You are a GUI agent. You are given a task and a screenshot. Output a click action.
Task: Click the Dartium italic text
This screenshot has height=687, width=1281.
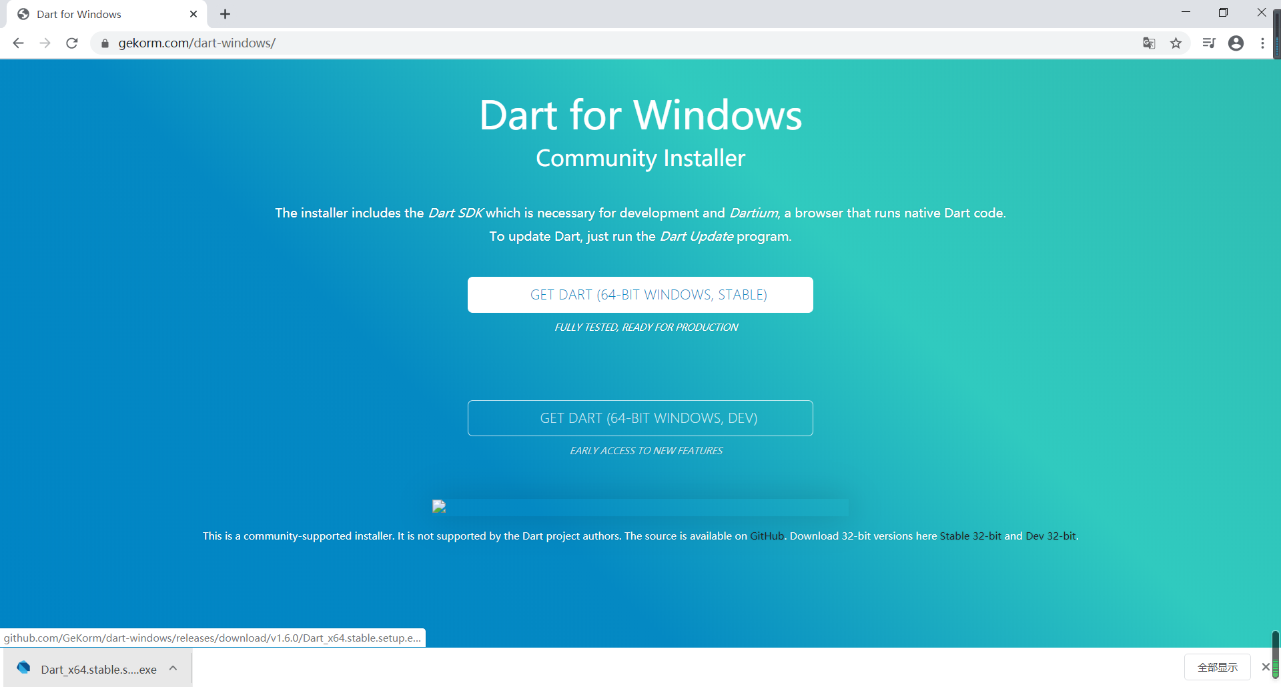pyautogui.click(x=754, y=213)
